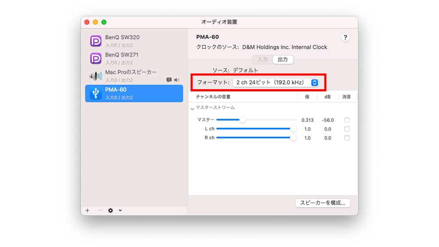
Task: Select the BenQ SW320 display icon
Action: click(x=96, y=41)
